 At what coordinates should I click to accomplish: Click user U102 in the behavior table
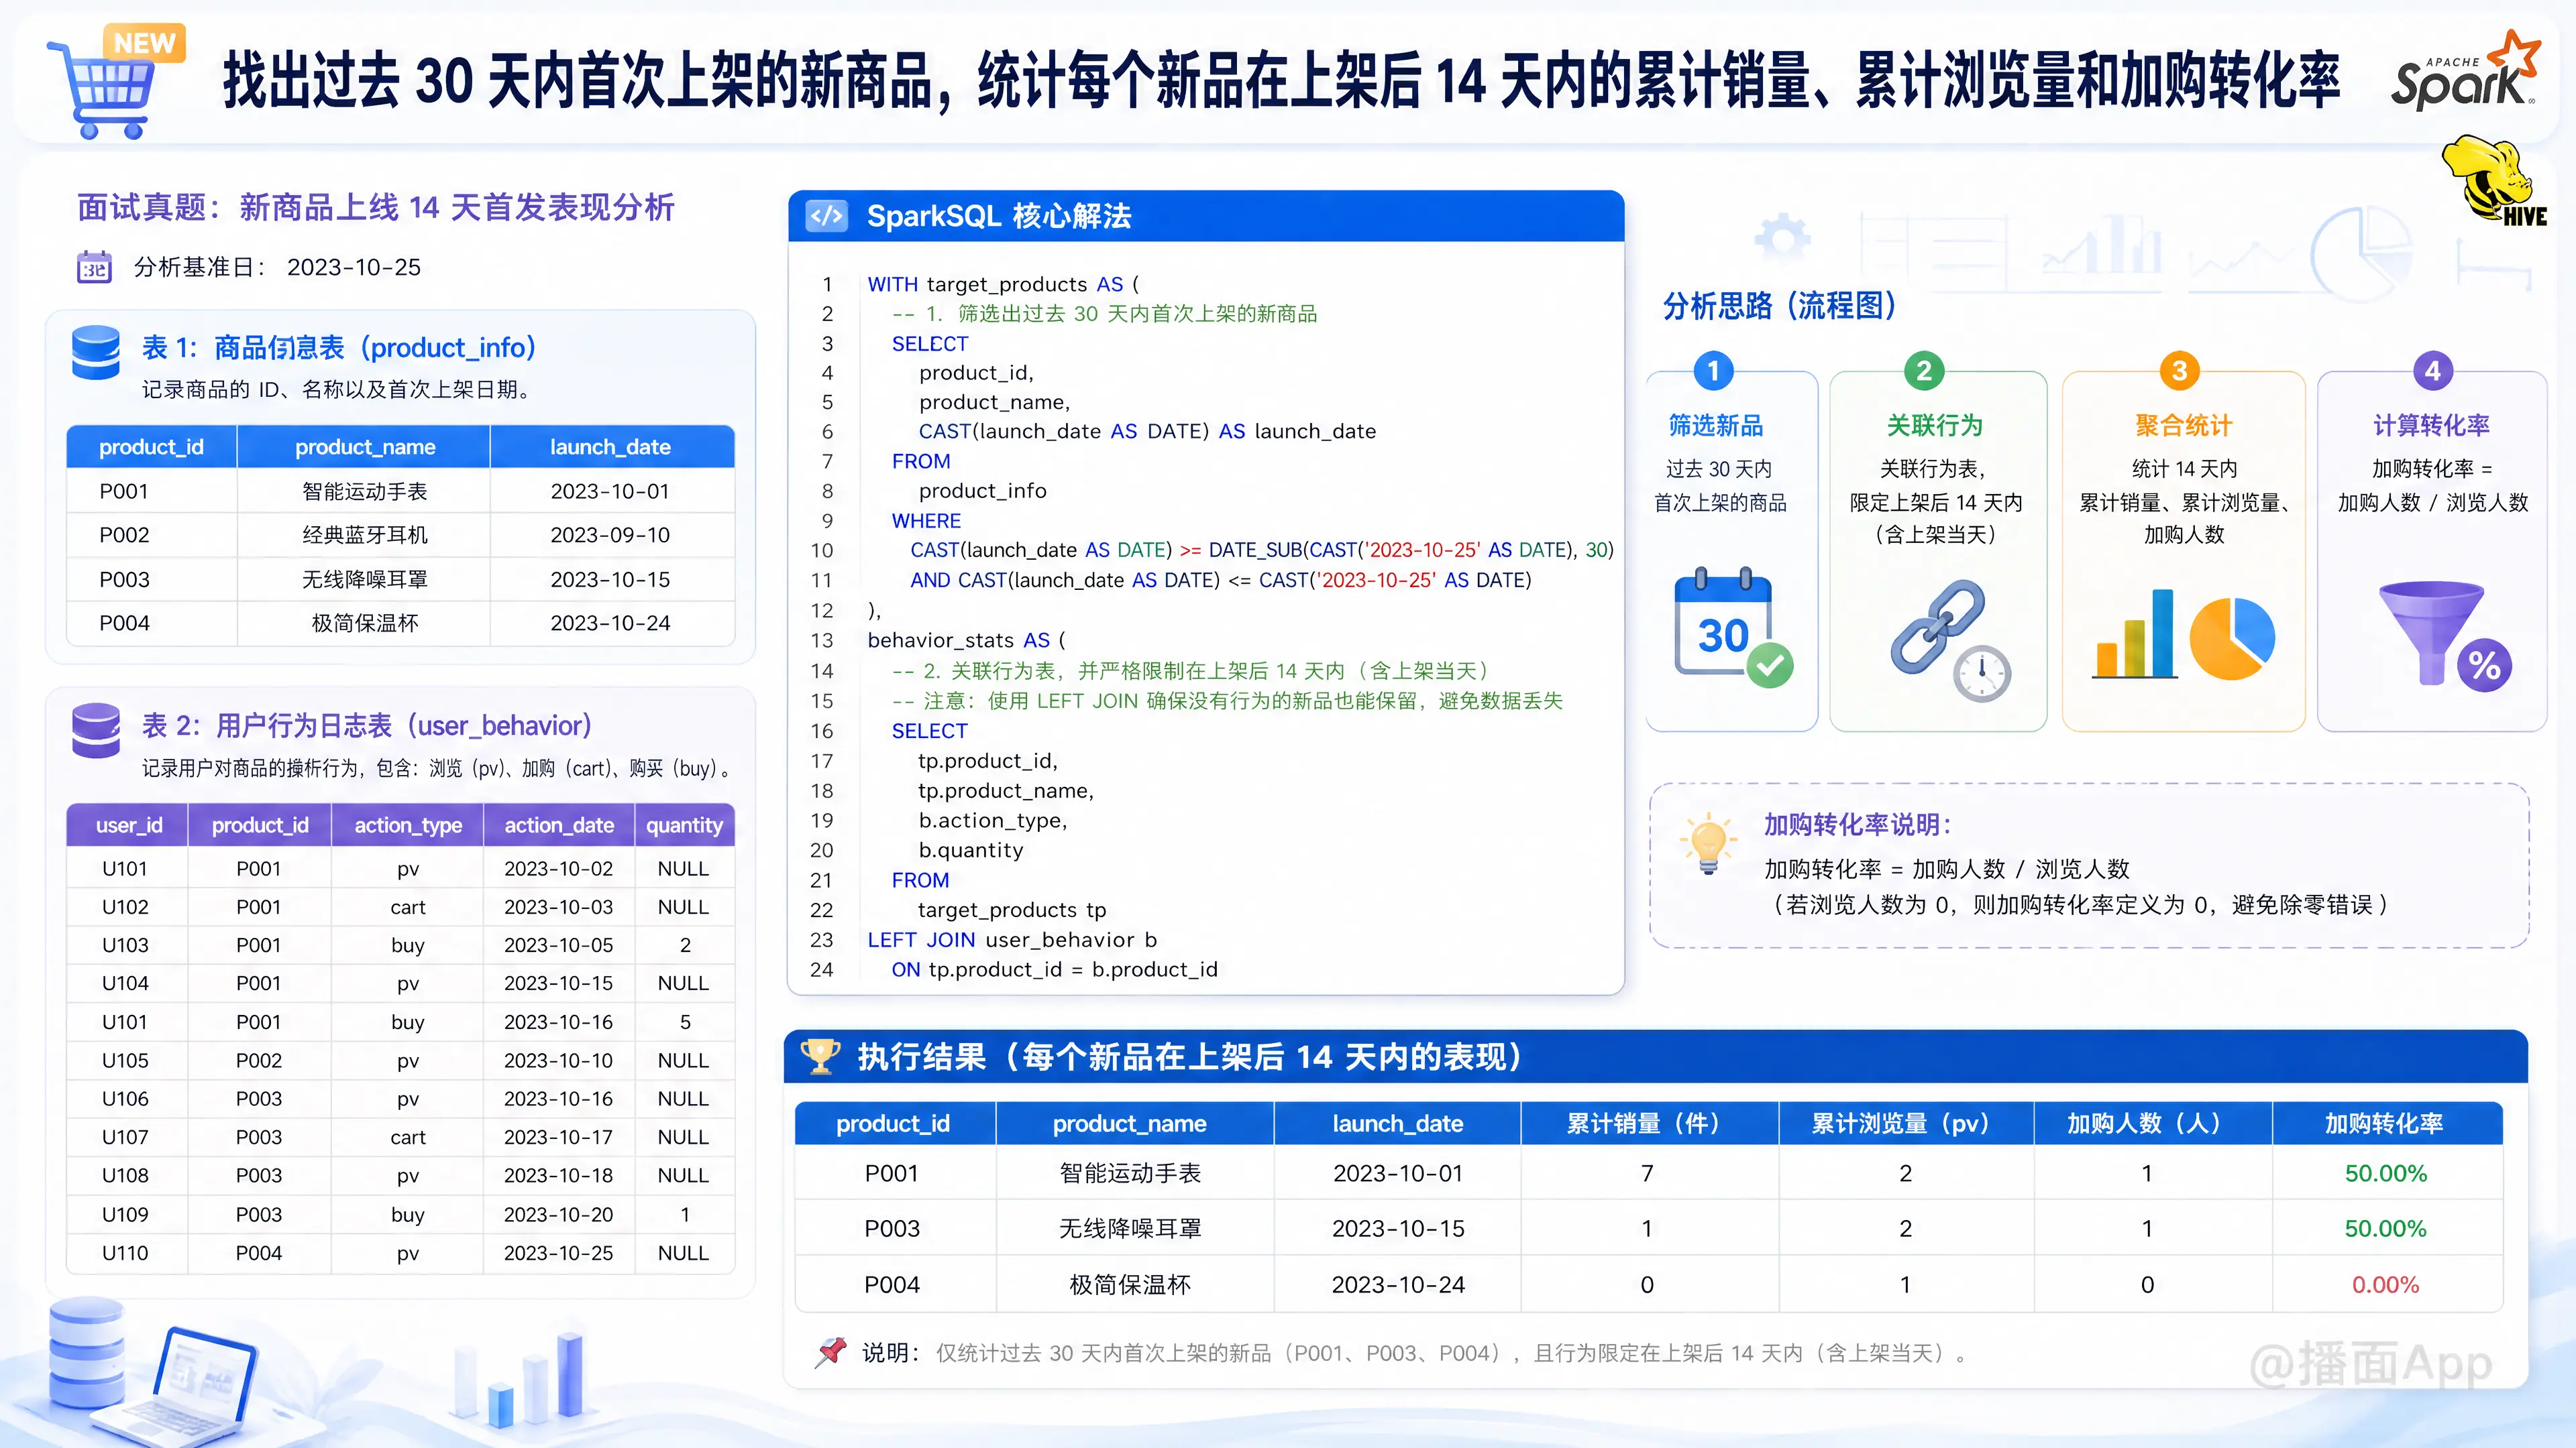click(x=125, y=908)
